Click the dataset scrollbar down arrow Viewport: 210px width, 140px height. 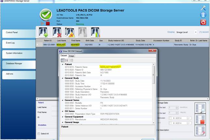pyautogui.click(x=153, y=123)
